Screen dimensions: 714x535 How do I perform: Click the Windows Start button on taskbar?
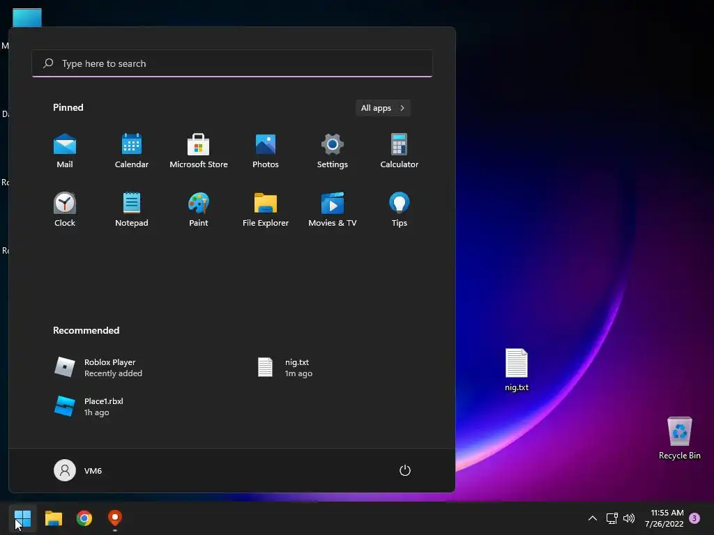tap(22, 518)
